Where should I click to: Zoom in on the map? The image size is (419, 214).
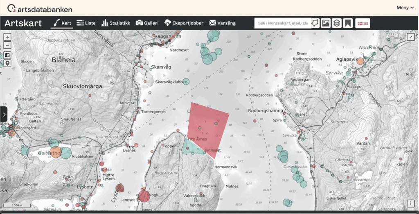coord(7,37)
